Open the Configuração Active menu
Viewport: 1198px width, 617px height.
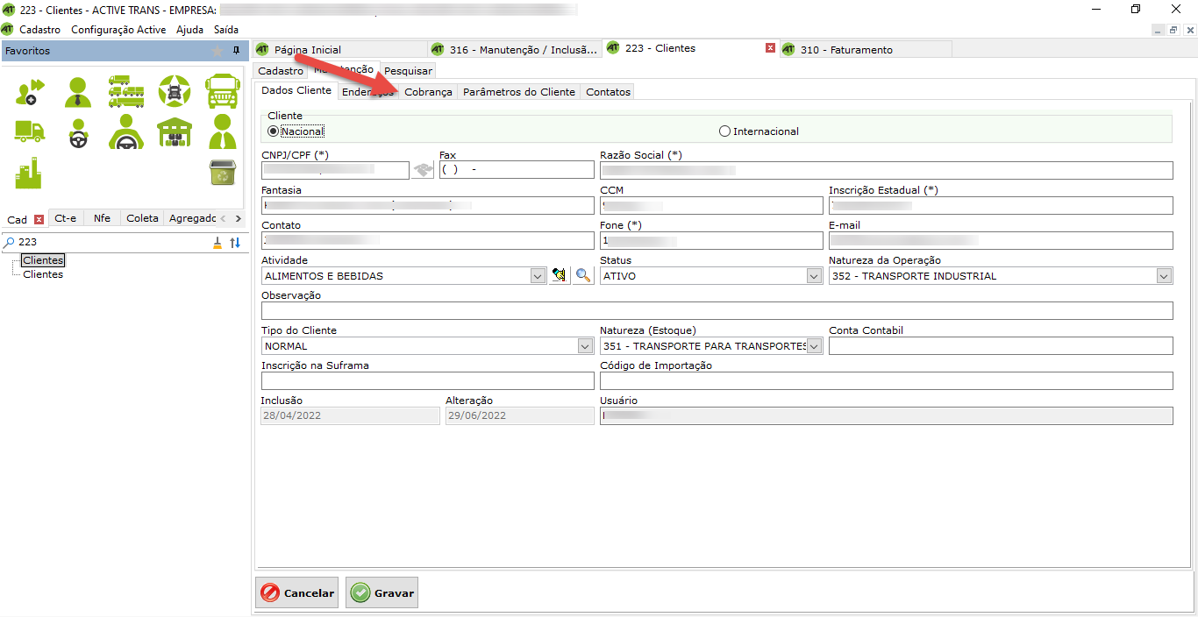coord(118,29)
